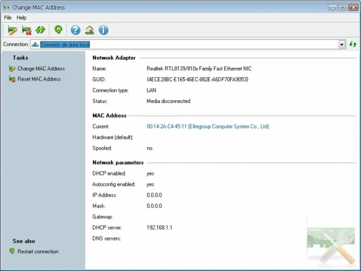The image size is (361, 271).
Task: Click the Network Adapter section heading
Action: coord(114,58)
